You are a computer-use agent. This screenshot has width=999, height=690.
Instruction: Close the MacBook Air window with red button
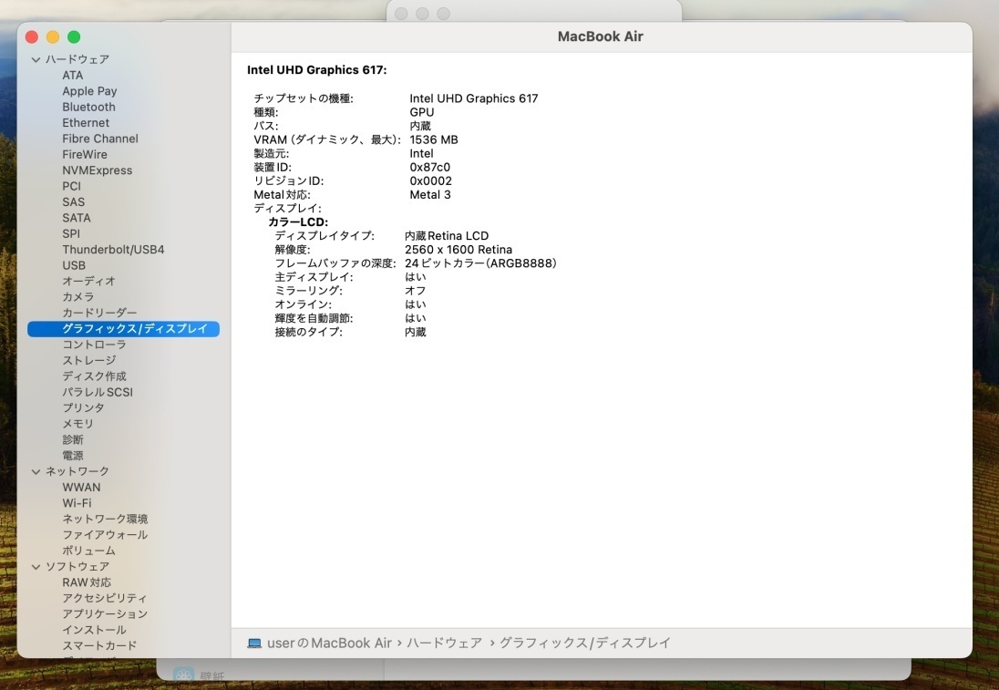[32, 37]
